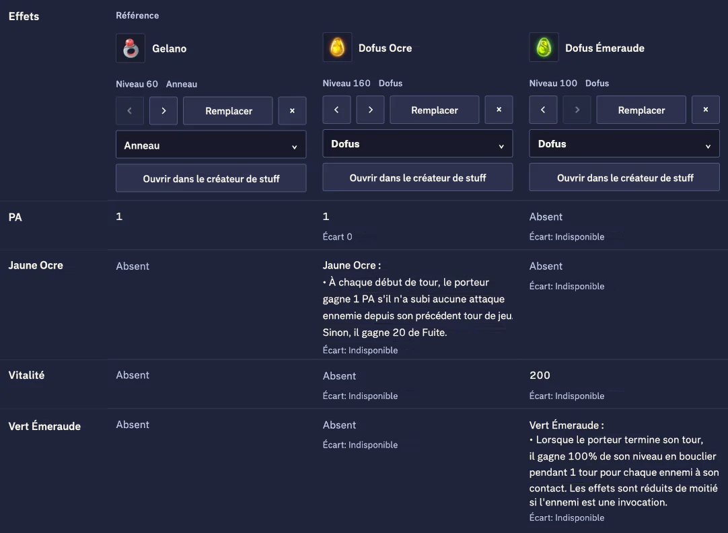Open Dofus Ocre in créateur de stuff
728x533 pixels.
(x=417, y=177)
